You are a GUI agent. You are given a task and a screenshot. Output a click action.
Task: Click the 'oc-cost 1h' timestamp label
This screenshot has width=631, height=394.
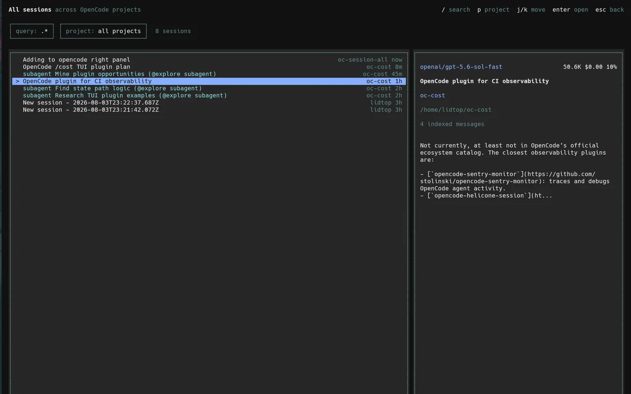tap(385, 81)
